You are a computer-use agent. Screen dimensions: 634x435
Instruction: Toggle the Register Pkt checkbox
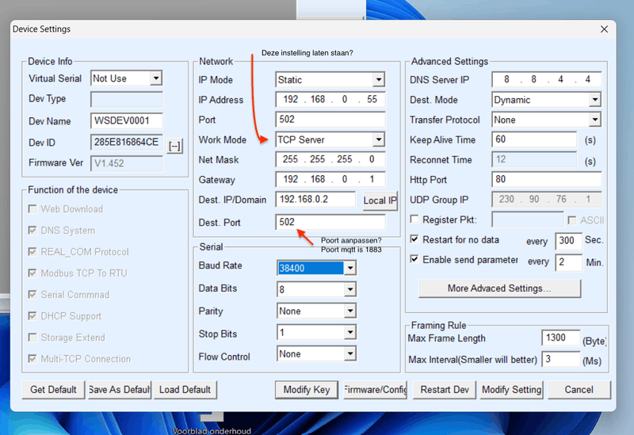point(414,219)
